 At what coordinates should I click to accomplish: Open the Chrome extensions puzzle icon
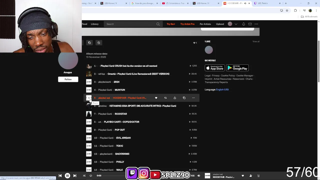click(x=295, y=10)
